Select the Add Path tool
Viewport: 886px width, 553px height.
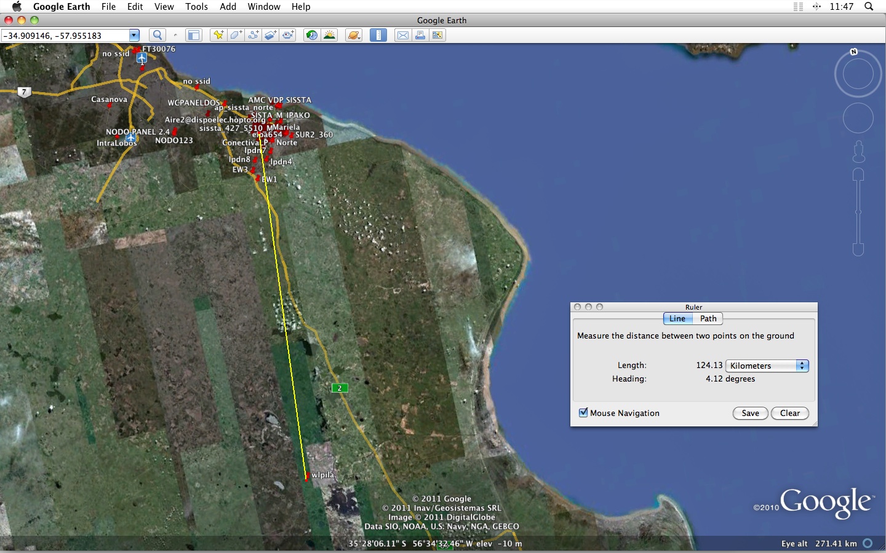tap(253, 35)
